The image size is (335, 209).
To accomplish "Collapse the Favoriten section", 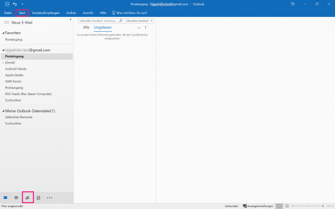I will (2, 33).
